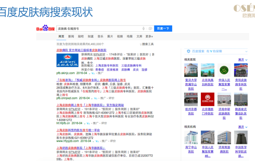Image resolution: width=255 pixels, height=161 pixels.
Task: Open 贵阳皮肤病专科医院 thumbnail
Action: pyautogui.click(x=241, y=70)
